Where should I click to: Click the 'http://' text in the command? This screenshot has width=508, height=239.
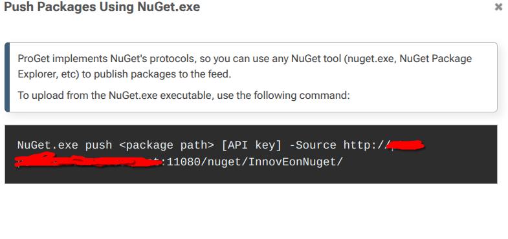coord(366,145)
